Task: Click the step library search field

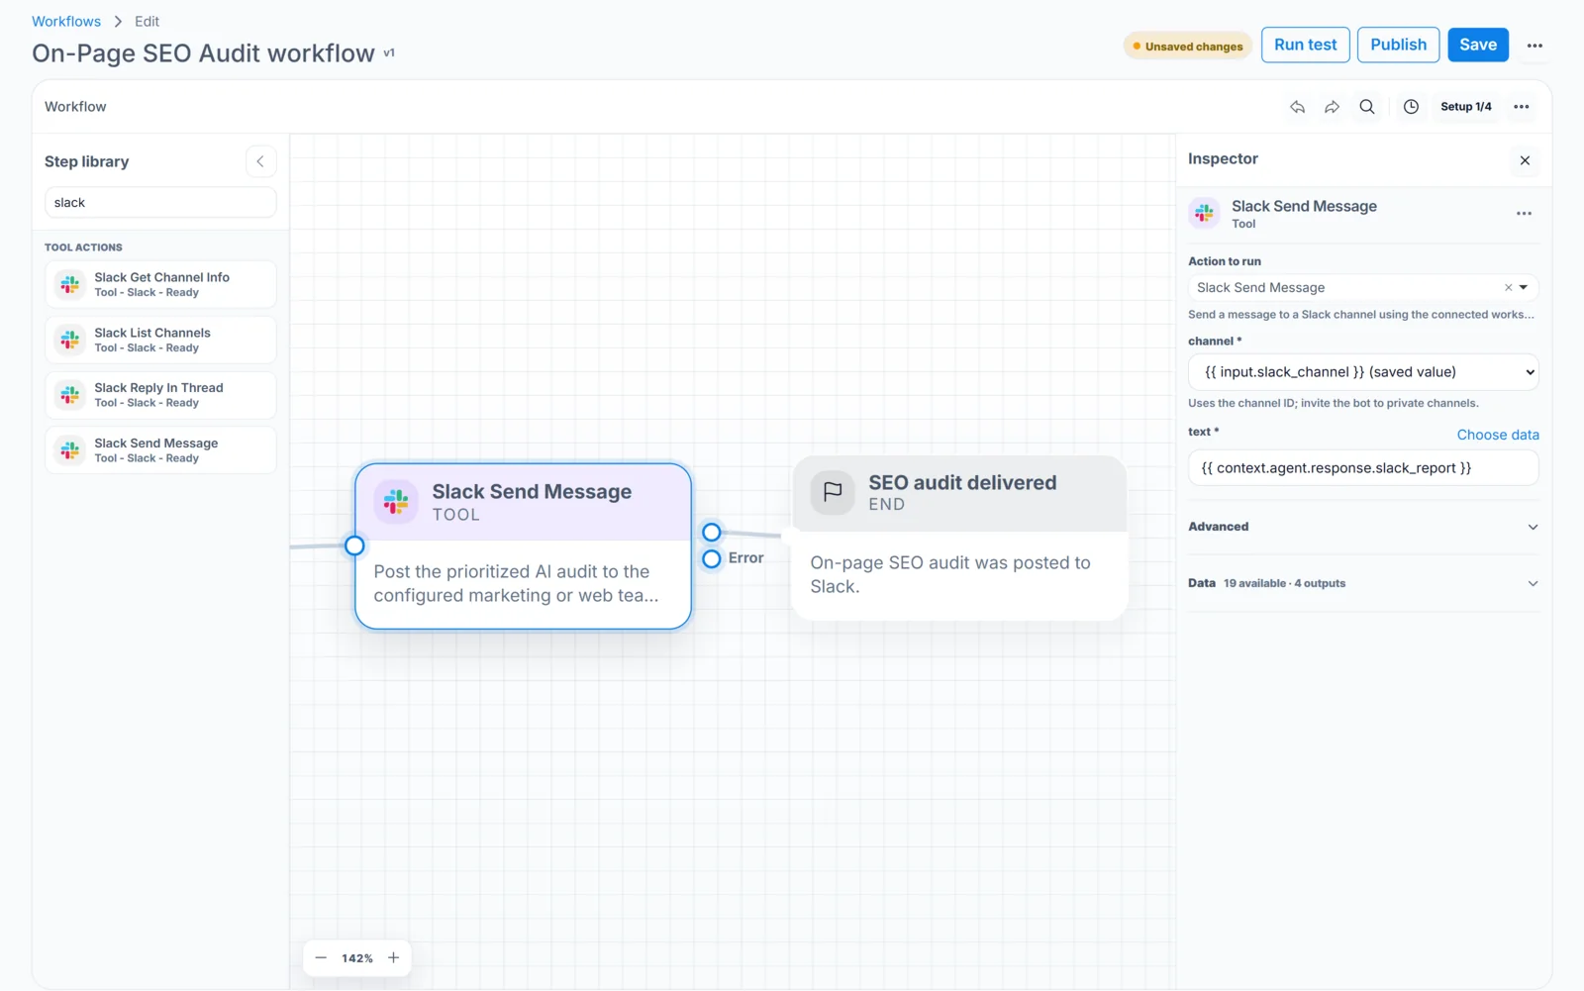Action: pyautogui.click(x=160, y=203)
